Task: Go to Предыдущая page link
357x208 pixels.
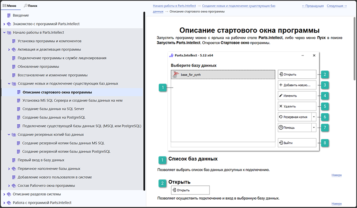Action: pos(313,6)
